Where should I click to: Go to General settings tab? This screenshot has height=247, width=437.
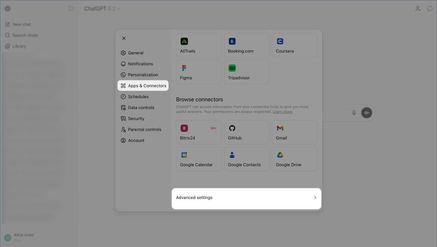136,53
